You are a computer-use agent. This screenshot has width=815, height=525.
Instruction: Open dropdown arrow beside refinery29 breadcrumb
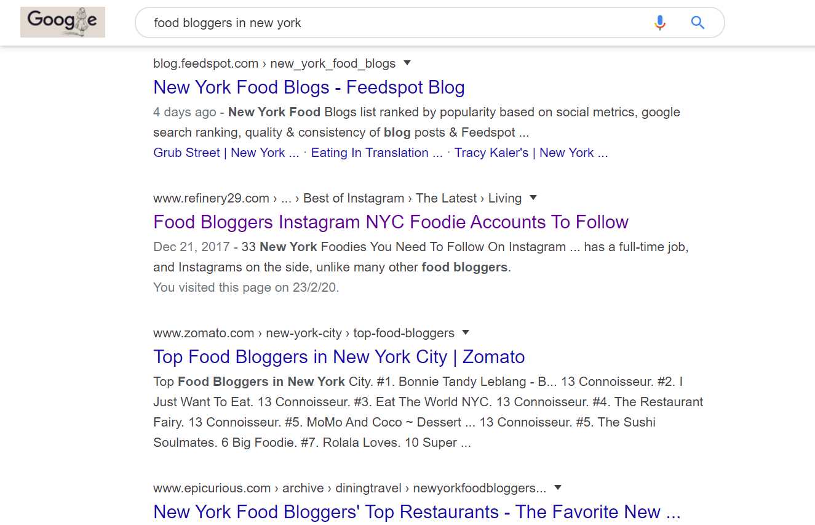pyautogui.click(x=533, y=198)
